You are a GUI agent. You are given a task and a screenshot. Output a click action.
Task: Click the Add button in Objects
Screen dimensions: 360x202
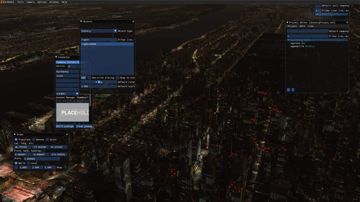pyautogui.click(x=83, y=78)
